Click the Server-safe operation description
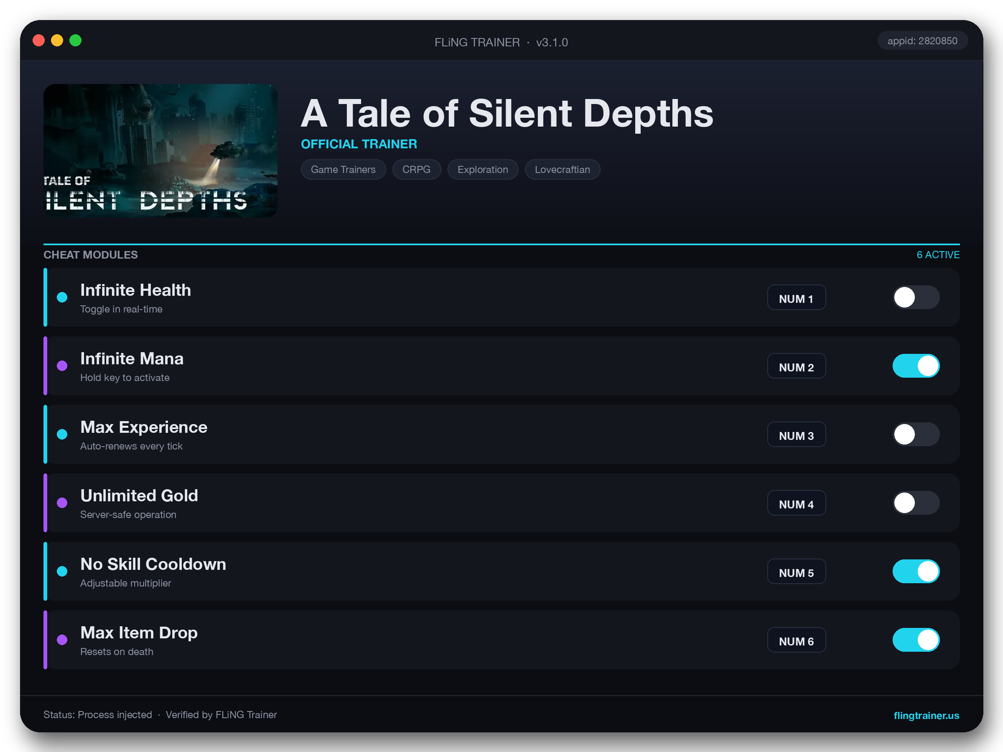Screen dimensions: 1003x752 pyautogui.click(x=128, y=514)
